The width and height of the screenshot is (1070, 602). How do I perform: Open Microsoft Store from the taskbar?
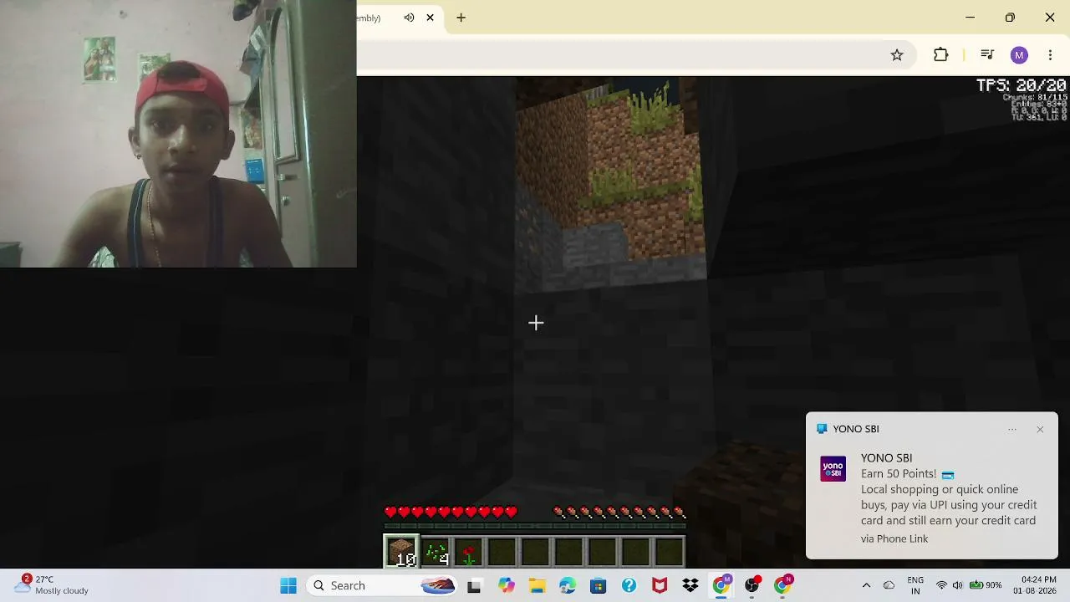click(x=598, y=585)
